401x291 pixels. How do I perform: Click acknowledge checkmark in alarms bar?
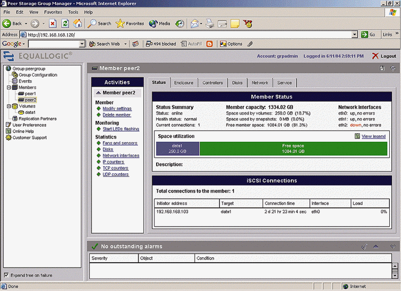364,247
